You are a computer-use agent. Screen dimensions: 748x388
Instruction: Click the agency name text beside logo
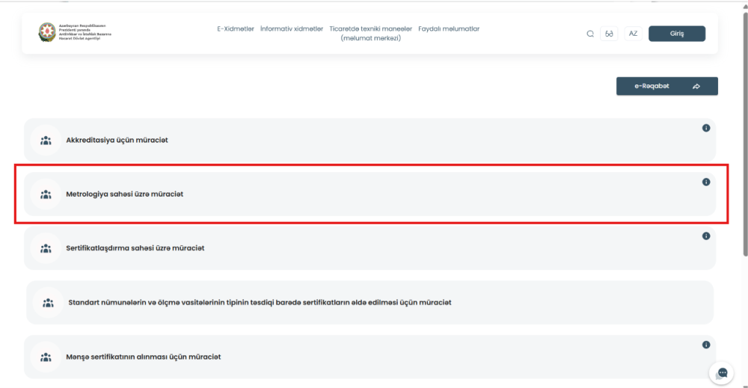coord(85,32)
